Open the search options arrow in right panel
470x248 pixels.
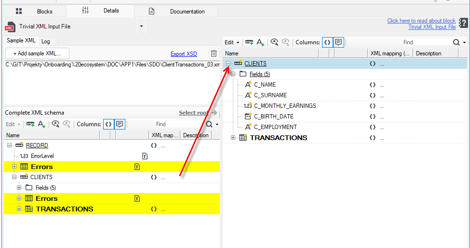pyautogui.click(x=465, y=42)
